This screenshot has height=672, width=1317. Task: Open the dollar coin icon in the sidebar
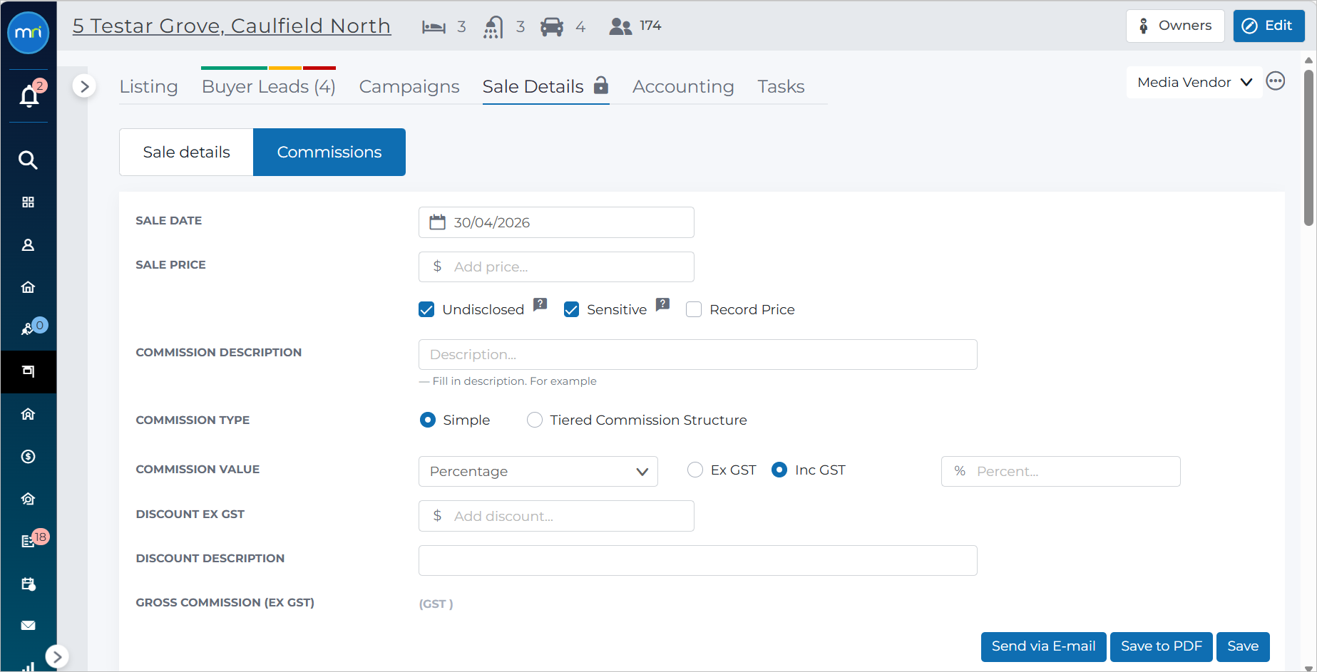[x=28, y=456]
